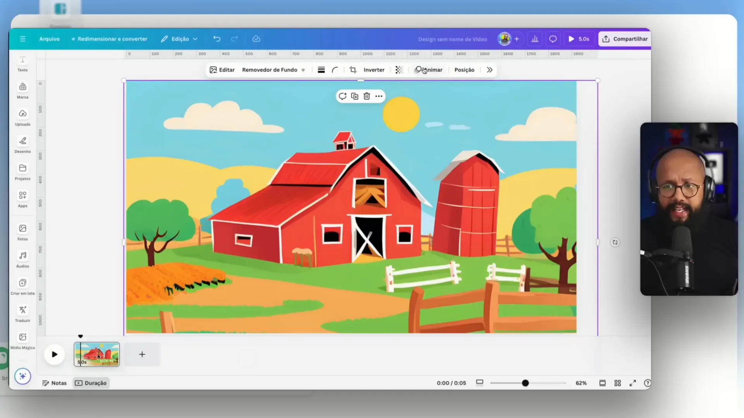Open the Uploads panel in sidebar
The width and height of the screenshot is (744, 418).
22,117
